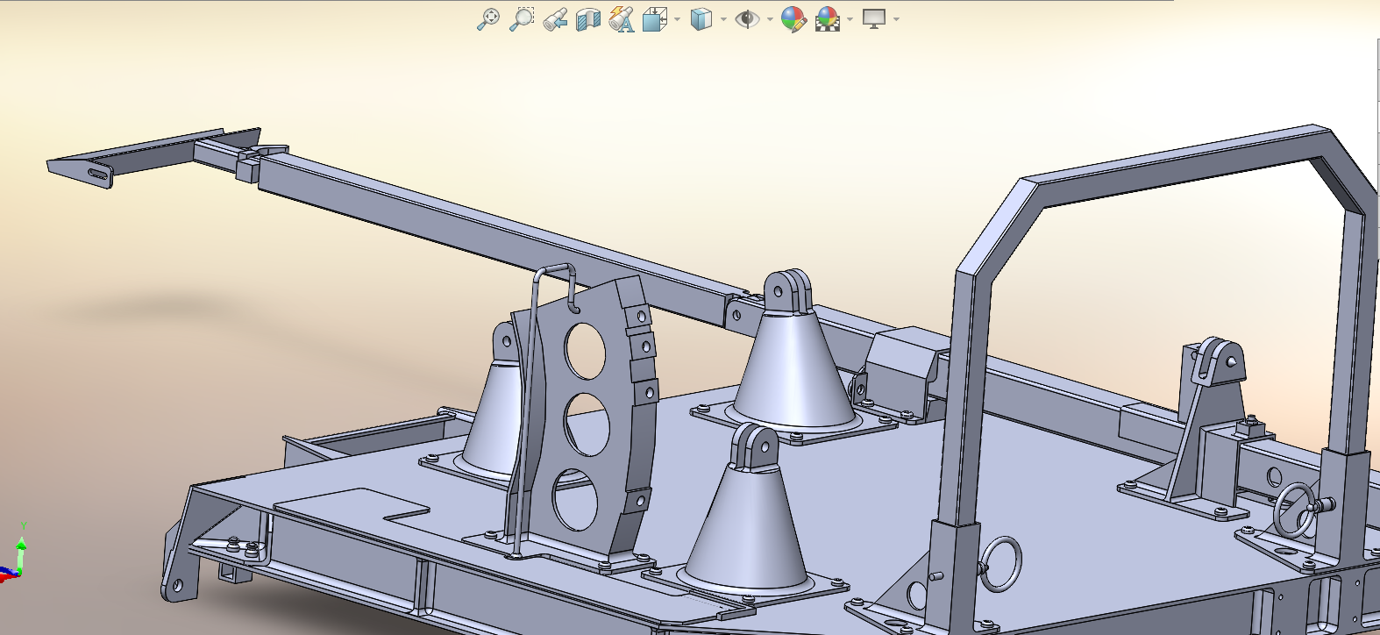Open Dynamic Annotation Views

622,18
